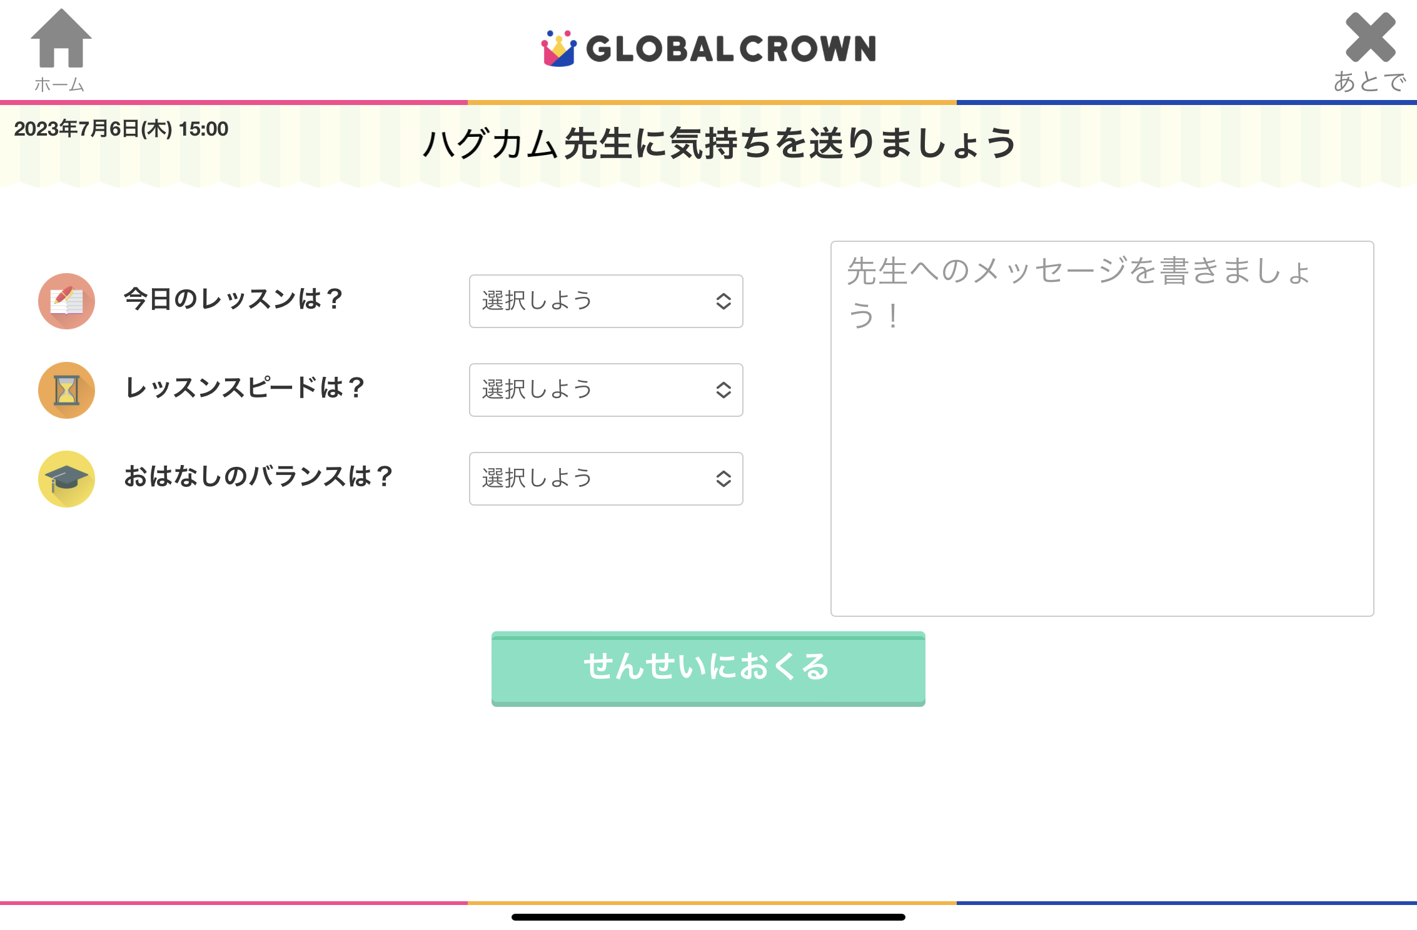Open the おはなしのバランスは？ dropdown
The image size is (1417, 930).
605,479
